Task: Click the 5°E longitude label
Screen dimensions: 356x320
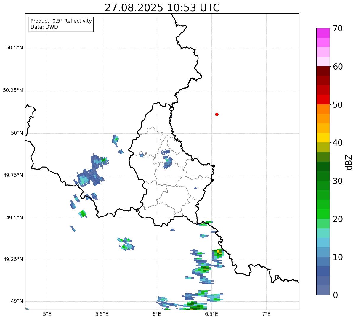Action: click(47, 314)
